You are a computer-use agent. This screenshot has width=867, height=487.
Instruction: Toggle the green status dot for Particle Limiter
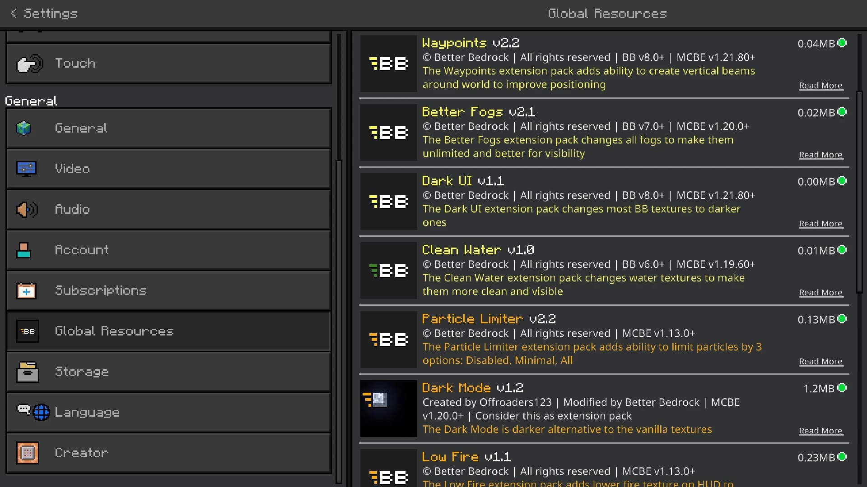[842, 319]
